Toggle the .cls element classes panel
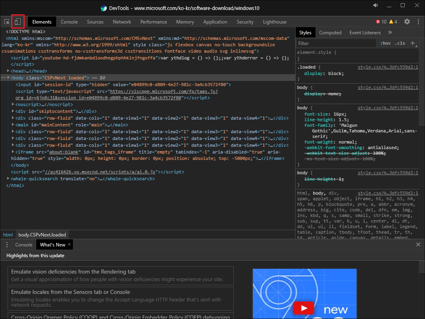425x319 pixels. [400, 43]
